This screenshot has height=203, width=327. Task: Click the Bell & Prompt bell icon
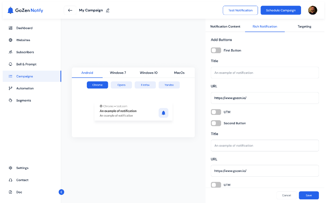point(11,64)
